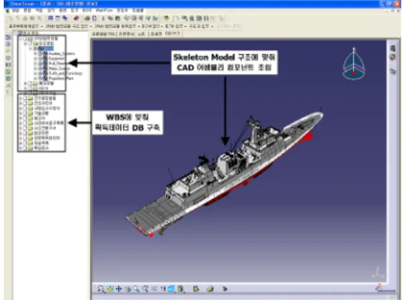402x300 pixels.
Task: Select the highlighted blue parent node in the tree
Action: [48, 48]
